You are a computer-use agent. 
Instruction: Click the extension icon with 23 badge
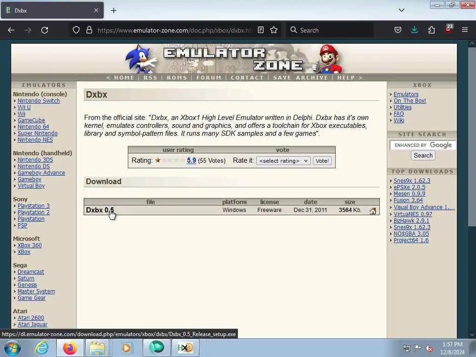click(x=449, y=29)
